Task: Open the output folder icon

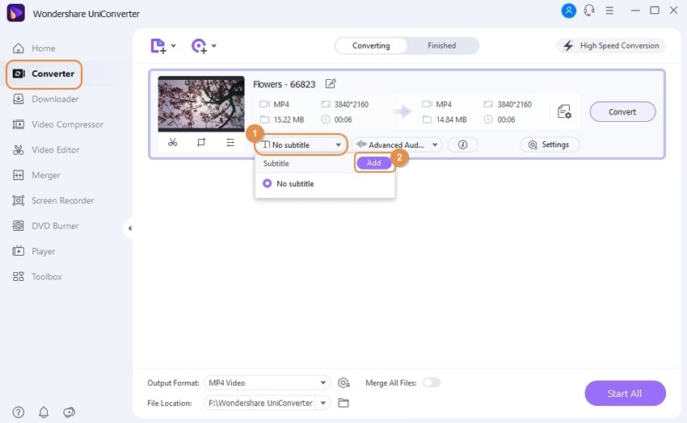Action: [x=343, y=403]
